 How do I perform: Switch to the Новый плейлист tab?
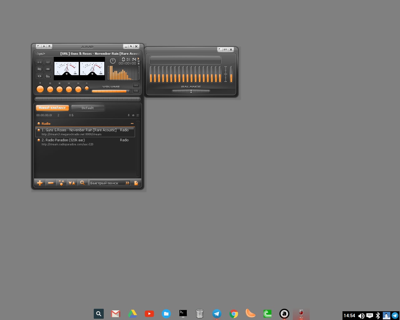click(52, 108)
